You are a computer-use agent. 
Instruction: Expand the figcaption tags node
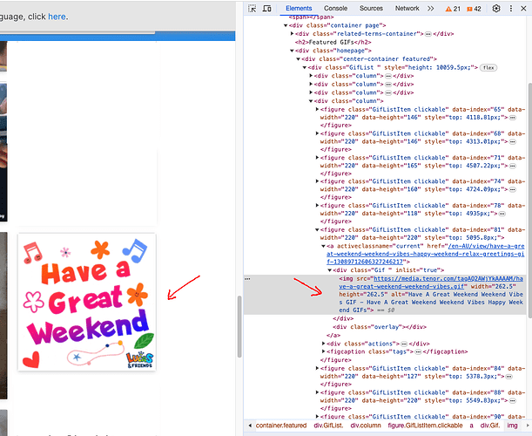tap(324, 351)
